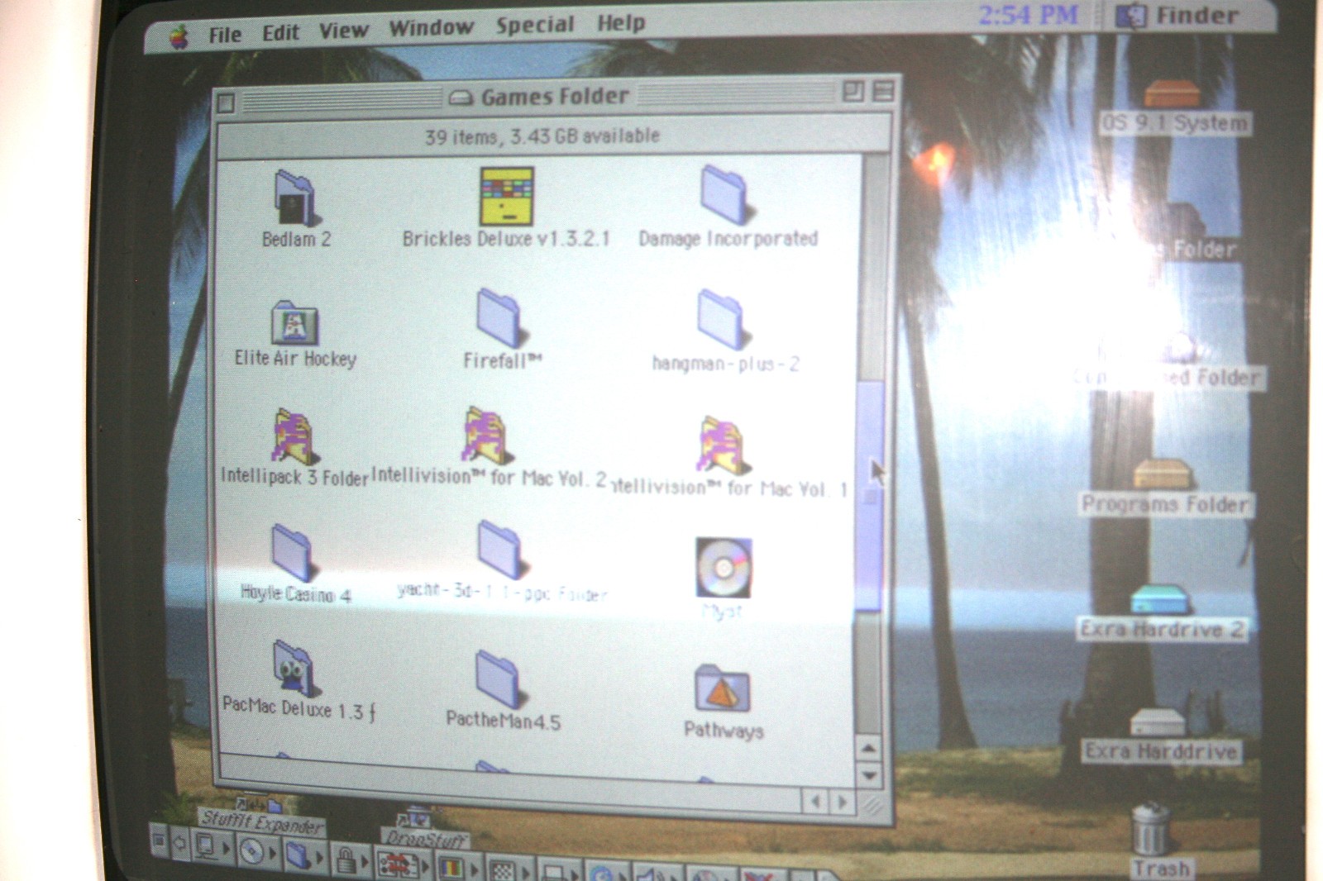
Task: Open the Help menu
Action: tap(621, 23)
